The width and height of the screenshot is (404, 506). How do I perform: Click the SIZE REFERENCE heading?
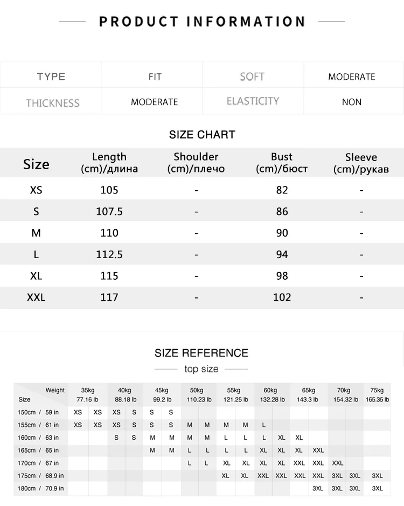[x=201, y=353]
